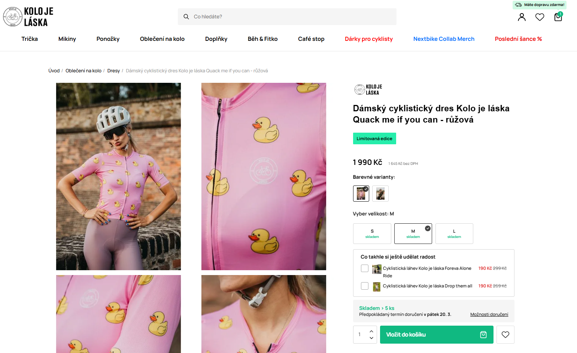577x353 pixels.
Task: Open the account icon in the header
Action: pos(522,17)
